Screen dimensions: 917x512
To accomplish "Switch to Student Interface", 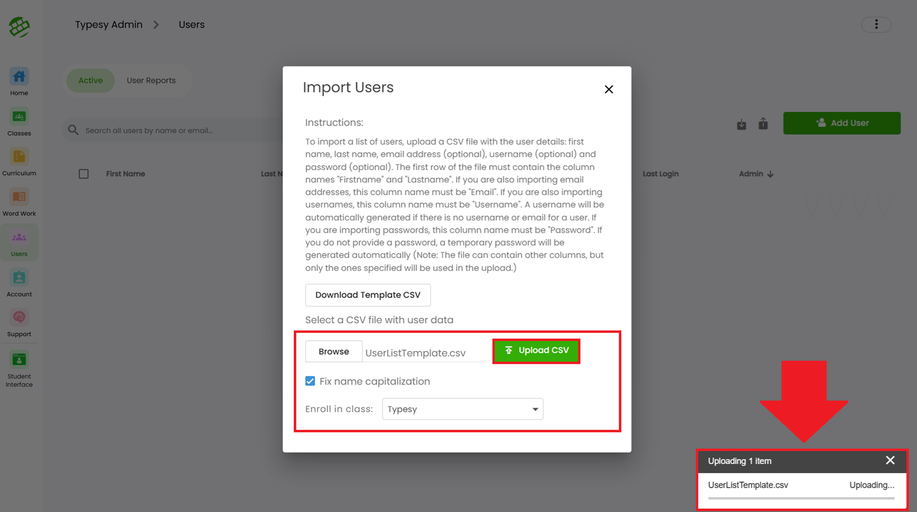I will click(19, 370).
